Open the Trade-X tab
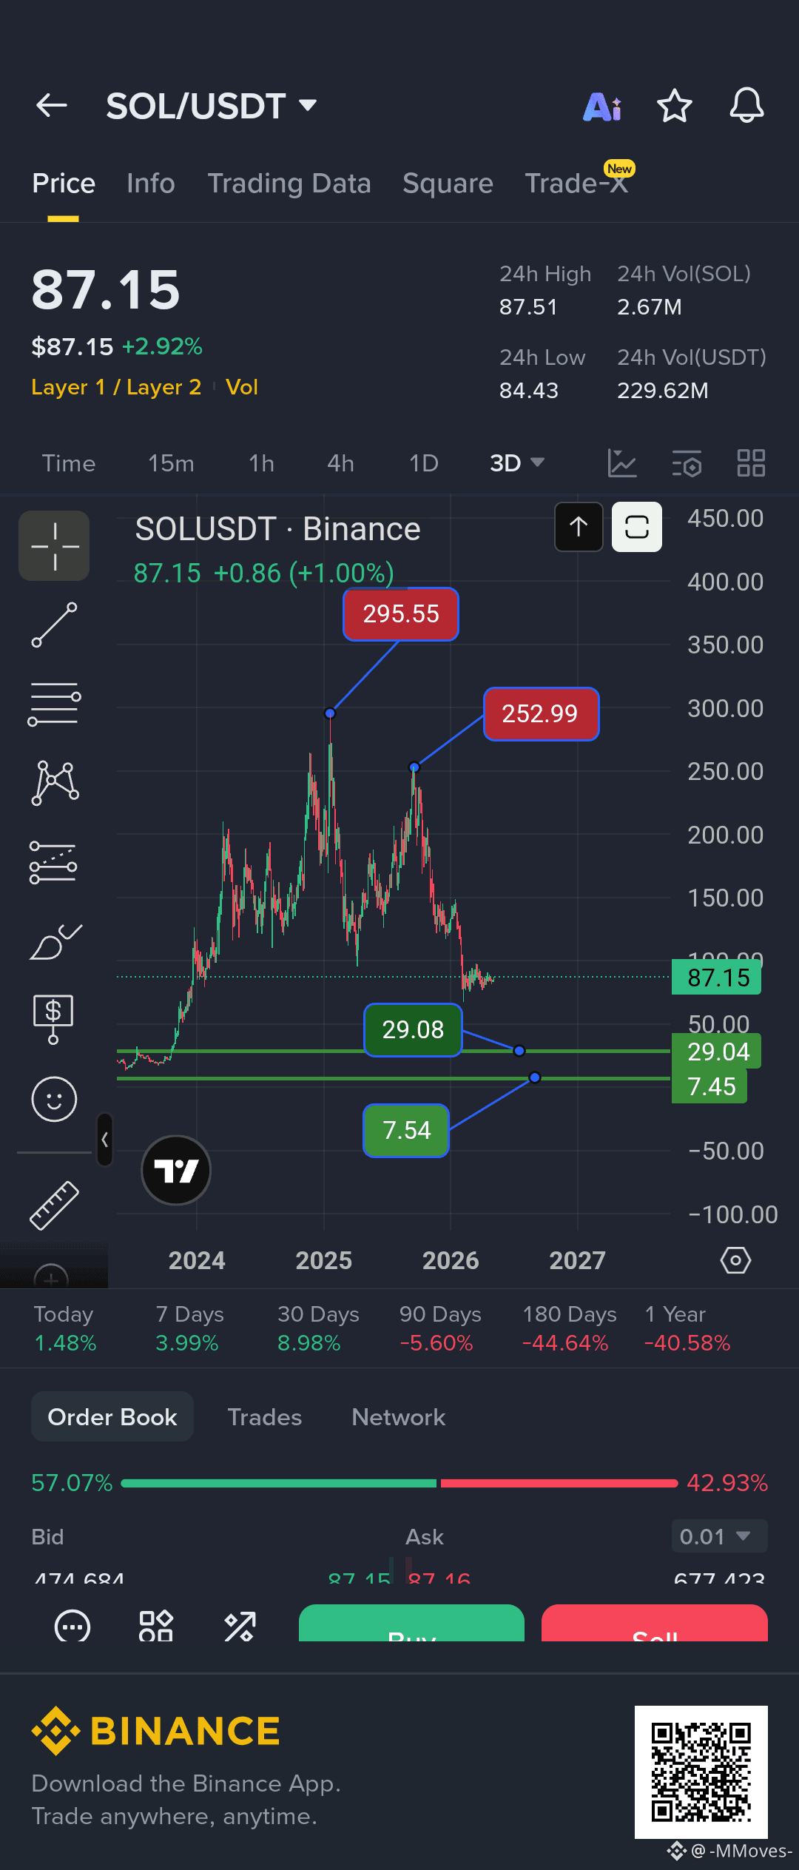This screenshot has width=799, height=1870. [x=577, y=182]
